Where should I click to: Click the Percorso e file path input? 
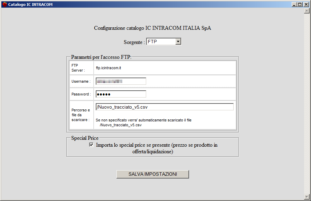164,107
